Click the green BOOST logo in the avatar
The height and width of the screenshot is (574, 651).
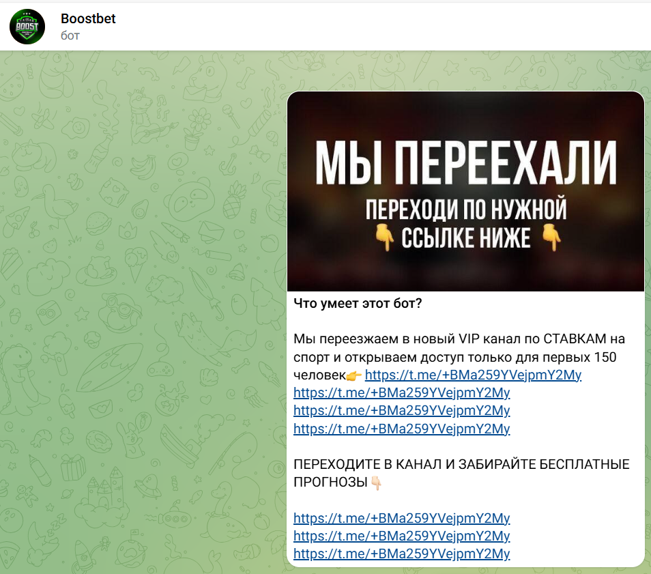[x=27, y=26]
